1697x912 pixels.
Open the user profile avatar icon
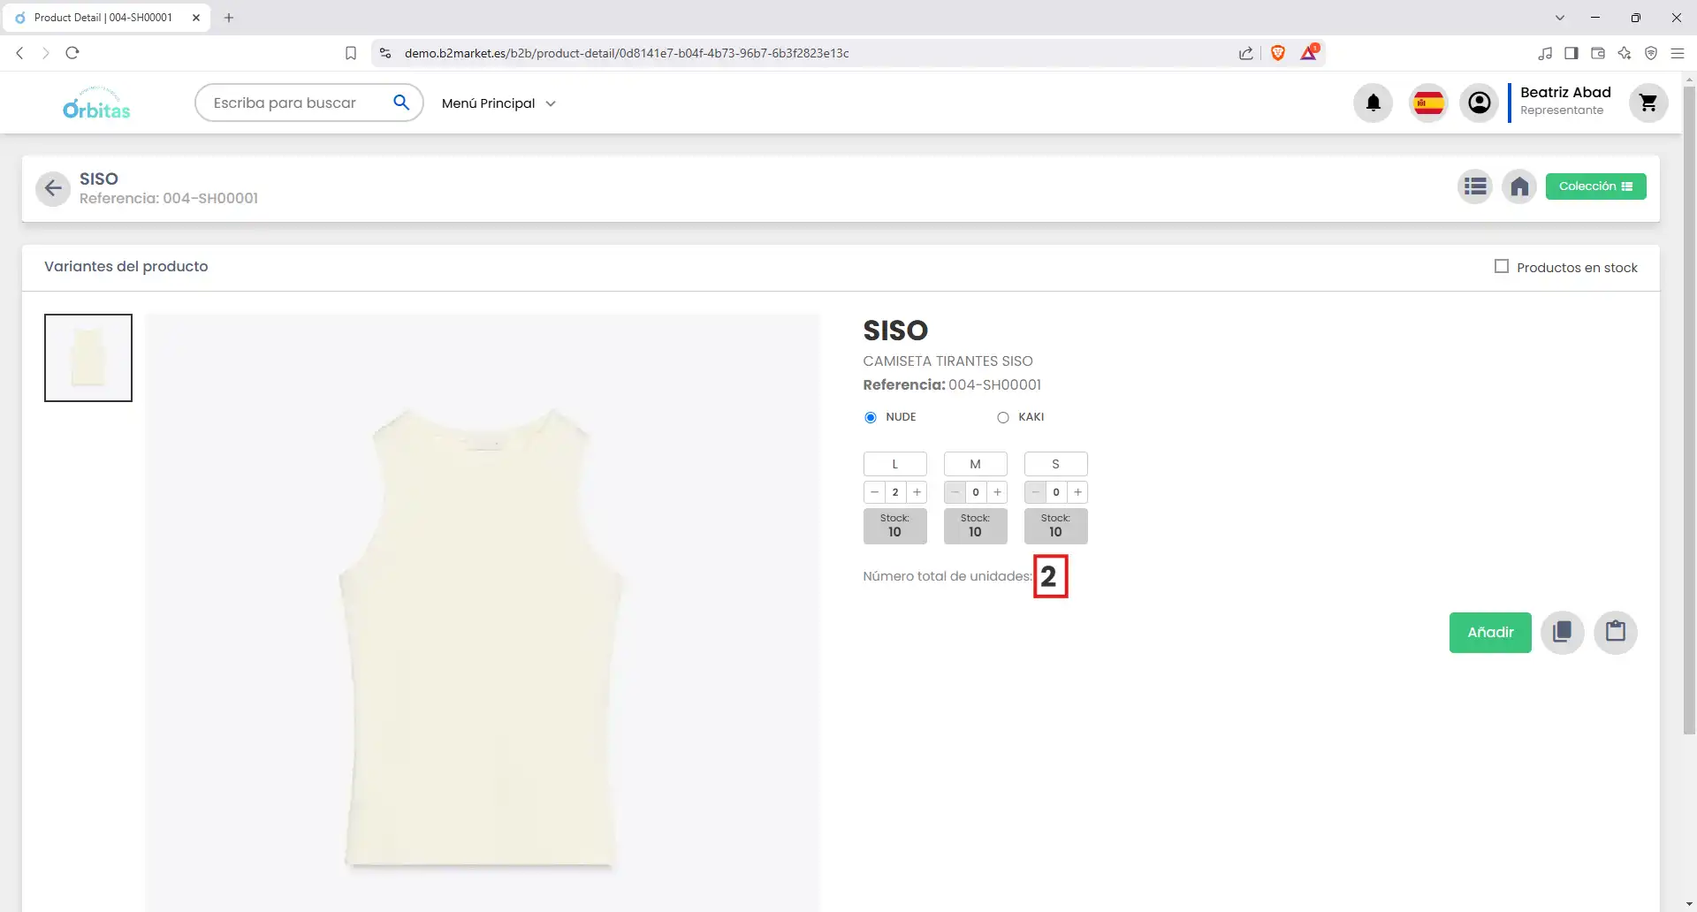click(x=1479, y=103)
